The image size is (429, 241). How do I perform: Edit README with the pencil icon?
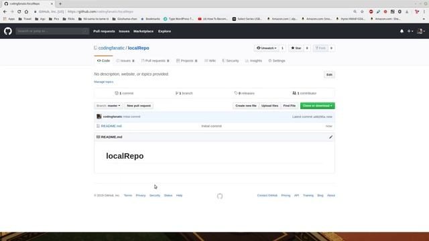(330, 137)
